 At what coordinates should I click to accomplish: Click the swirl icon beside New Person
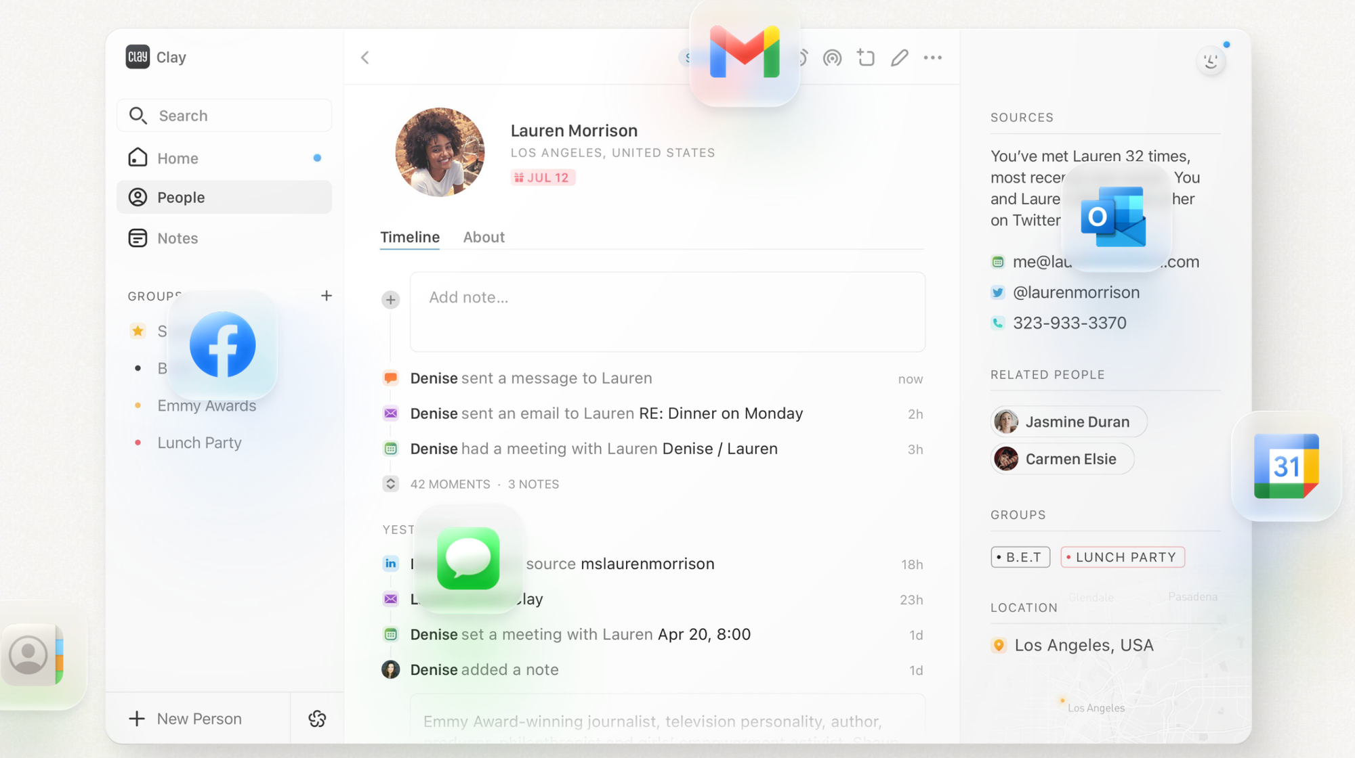pos(317,719)
